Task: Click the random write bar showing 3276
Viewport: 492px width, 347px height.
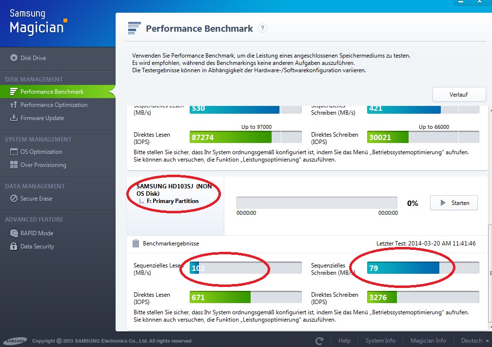Action: coord(423,297)
